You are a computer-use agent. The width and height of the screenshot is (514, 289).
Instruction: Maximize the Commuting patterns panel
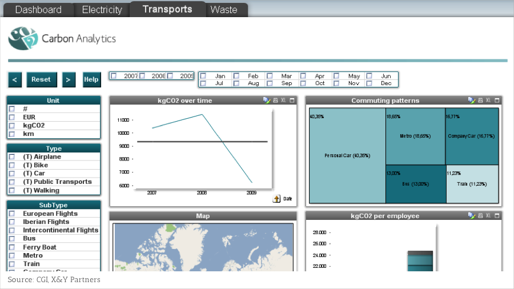[496, 101]
